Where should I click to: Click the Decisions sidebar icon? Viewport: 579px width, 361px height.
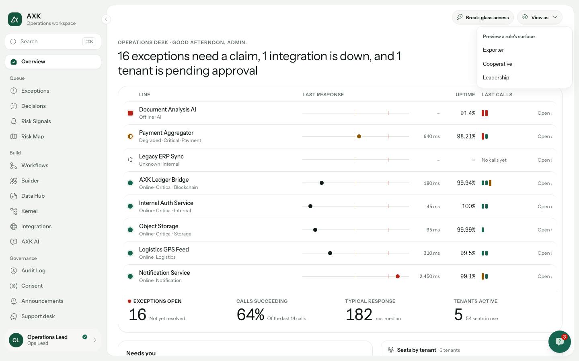[14, 106]
